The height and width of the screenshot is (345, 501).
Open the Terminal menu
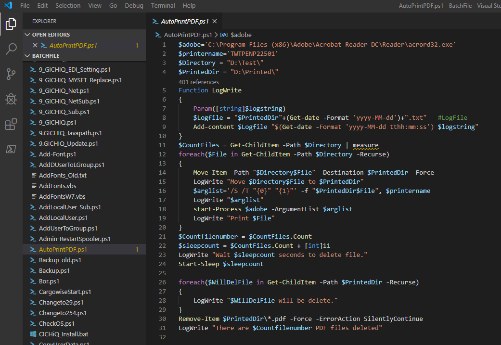(x=163, y=5)
